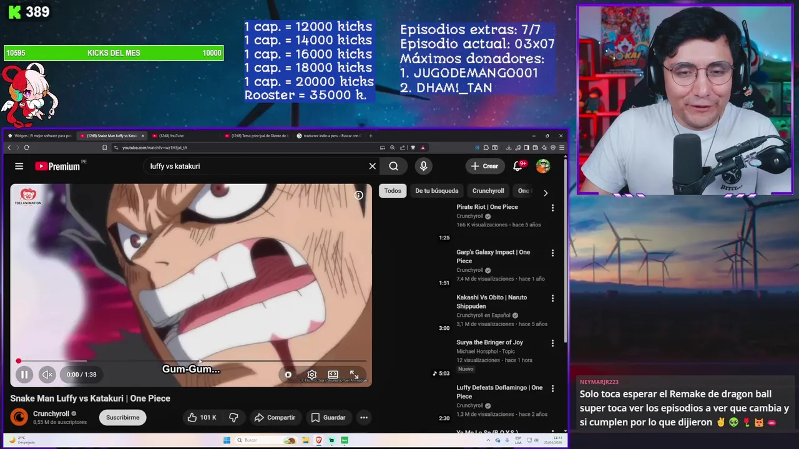Open YouTube notifications bell
The width and height of the screenshot is (799, 449).
pyautogui.click(x=518, y=166)
